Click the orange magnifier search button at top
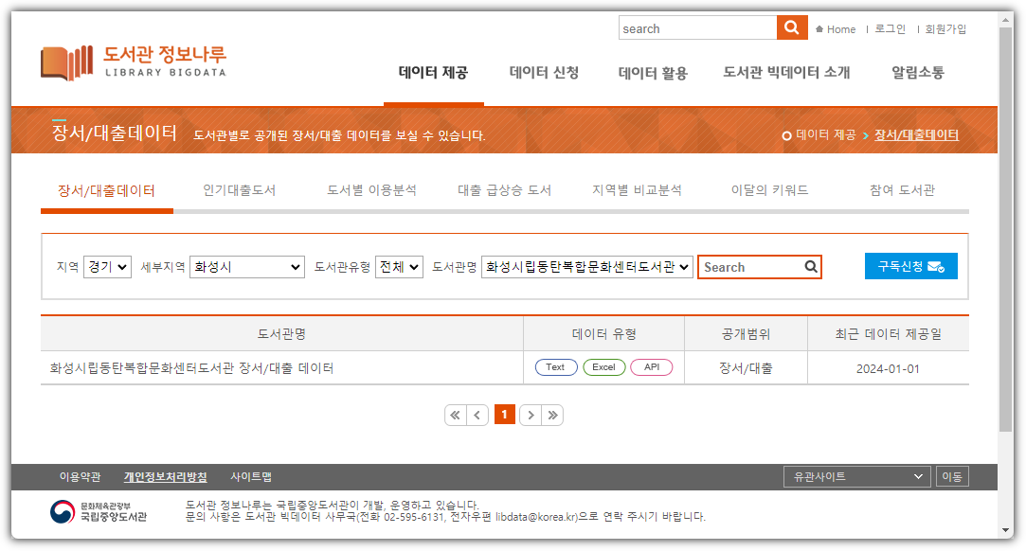Image resolution: width=1026 pixels, height=551 pixels. 792,27
